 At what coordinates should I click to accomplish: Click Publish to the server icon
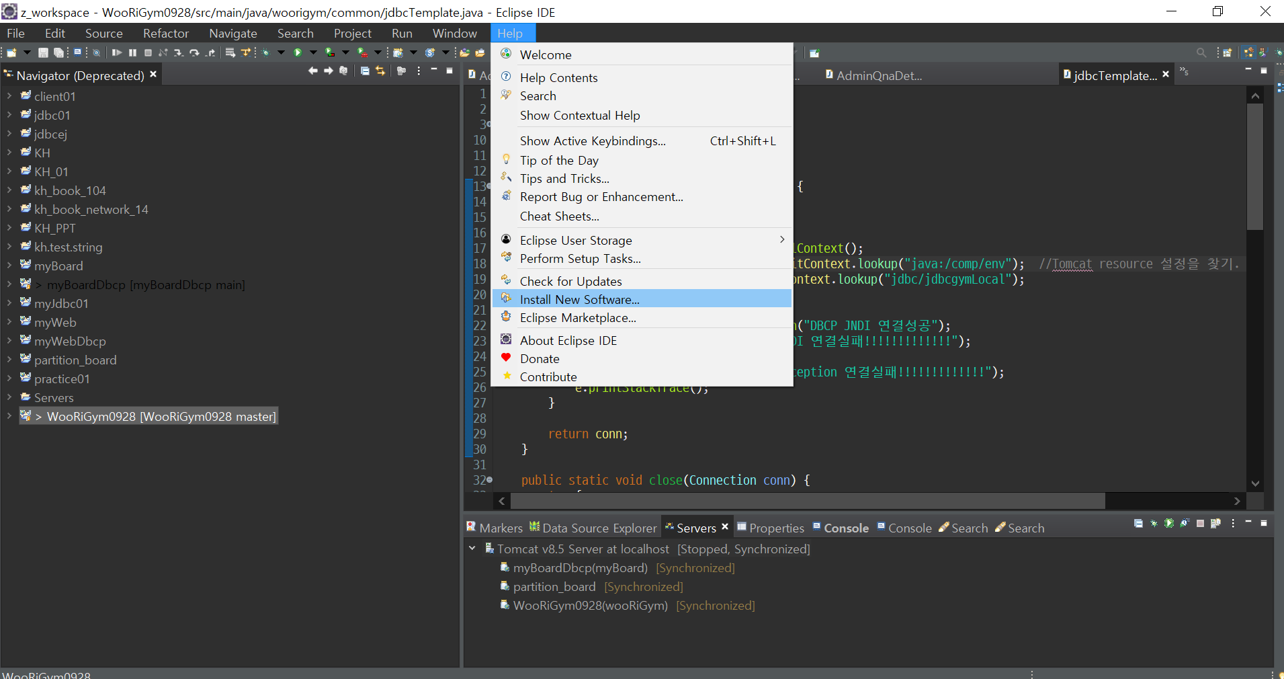coord(1215,523)
